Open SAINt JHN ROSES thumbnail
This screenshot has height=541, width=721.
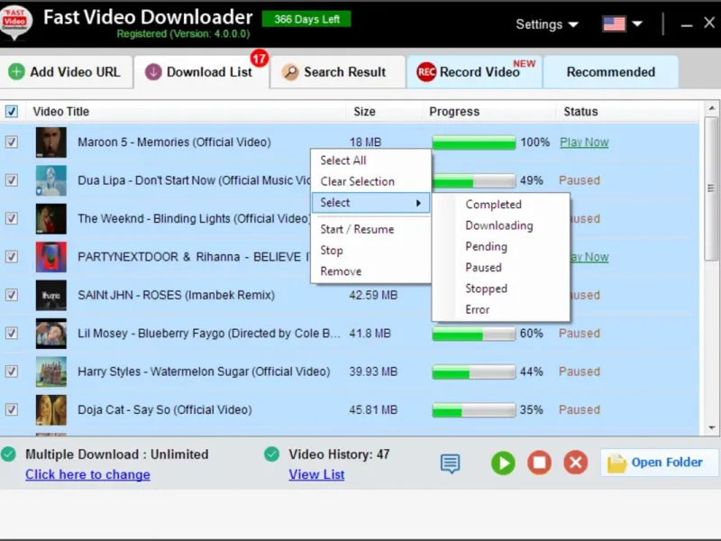click(51, 295)
